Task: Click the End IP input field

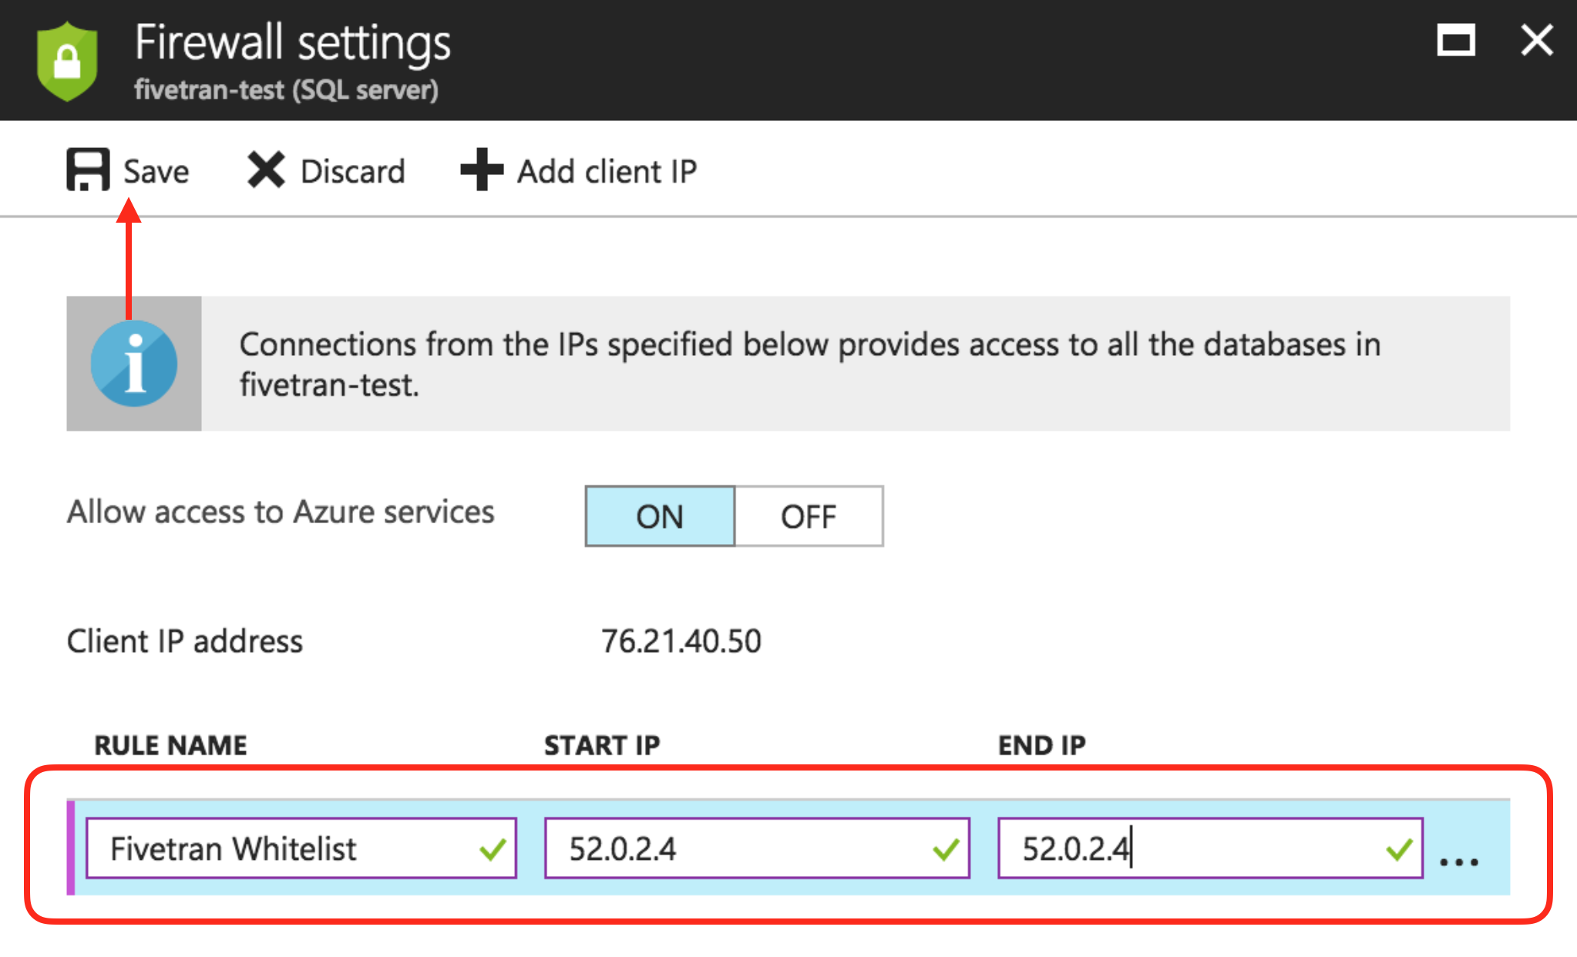Action: 1210,848
